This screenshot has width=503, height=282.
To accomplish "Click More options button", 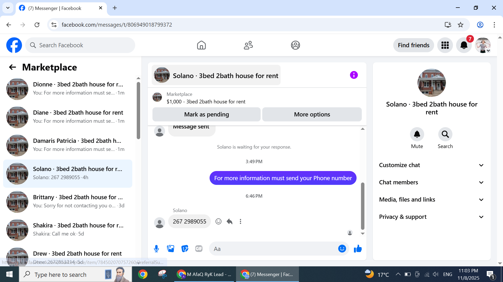I will 312,114.
